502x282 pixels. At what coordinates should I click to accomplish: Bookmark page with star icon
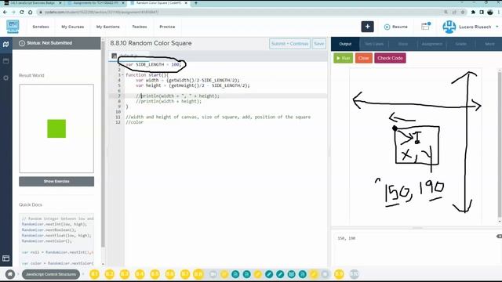pos(463,13)
